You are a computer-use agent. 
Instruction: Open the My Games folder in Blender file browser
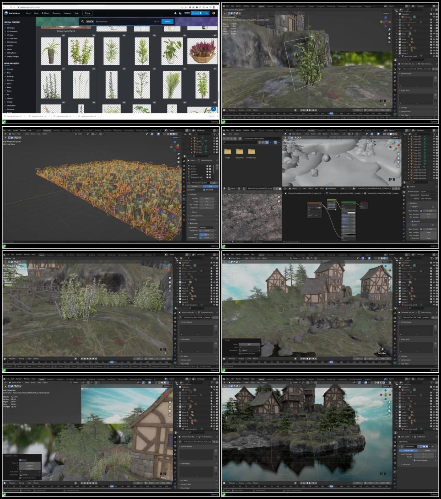pyautogui.click(x=240, y=152)
